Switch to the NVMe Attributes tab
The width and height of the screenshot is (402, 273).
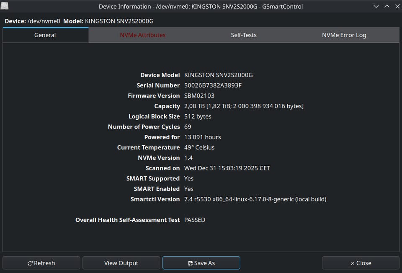point(142,35)
